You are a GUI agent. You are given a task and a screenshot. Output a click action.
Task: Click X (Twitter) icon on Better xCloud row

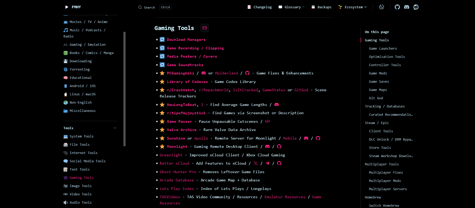(255, 163)
